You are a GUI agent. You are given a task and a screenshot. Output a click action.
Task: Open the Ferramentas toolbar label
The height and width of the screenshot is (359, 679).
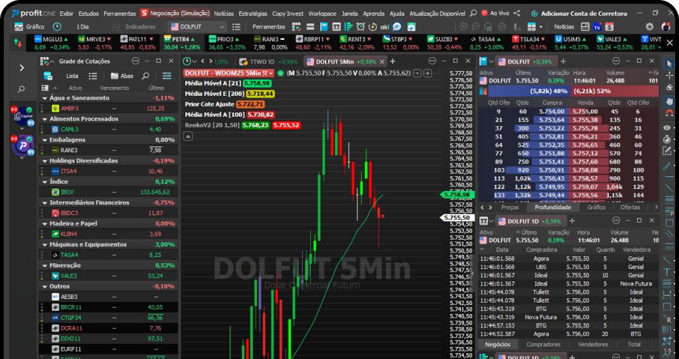click(269, 27)
